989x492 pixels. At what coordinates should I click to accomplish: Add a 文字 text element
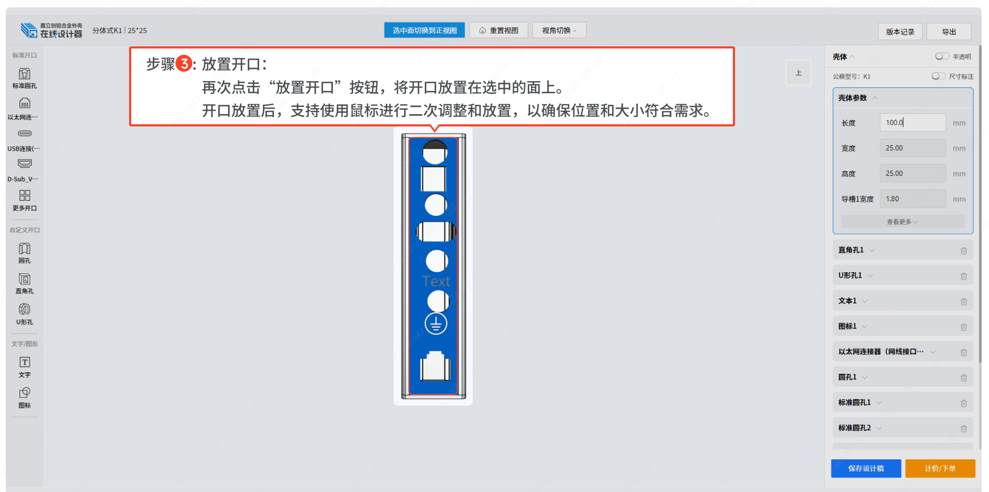point(24,367)
